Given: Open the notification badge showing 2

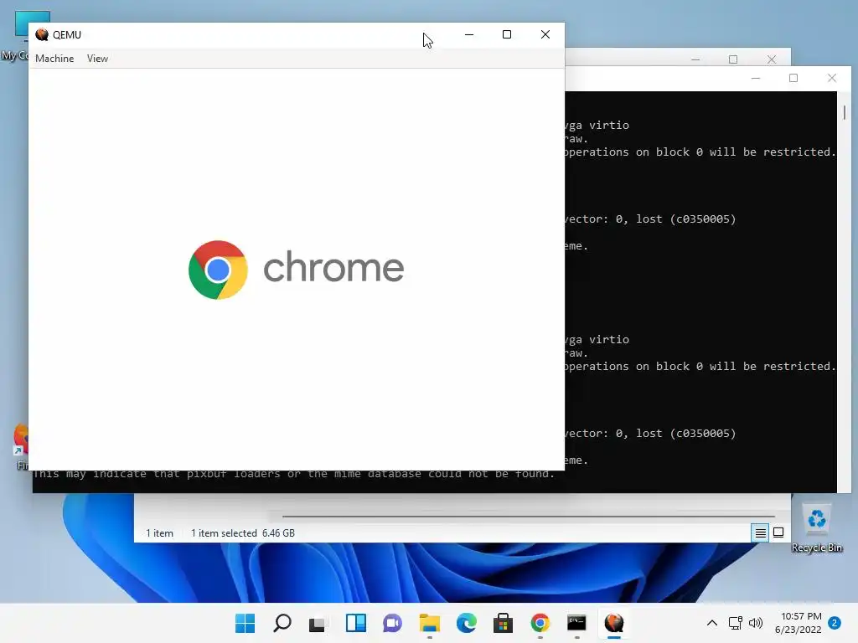Looking at the screenshot, I should coord(835,623).
